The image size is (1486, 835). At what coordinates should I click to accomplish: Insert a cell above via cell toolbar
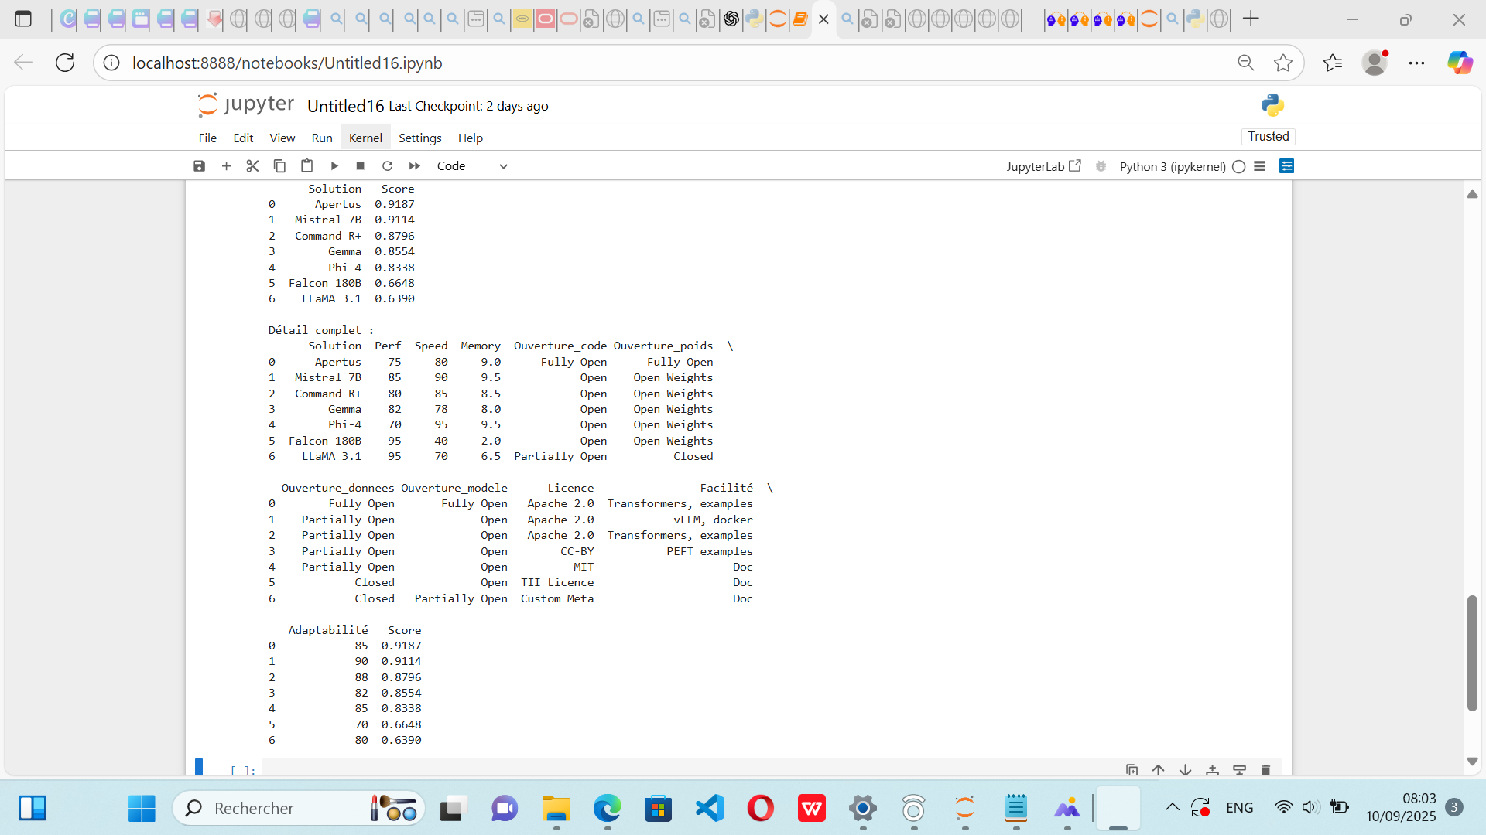click(1213, 770)
